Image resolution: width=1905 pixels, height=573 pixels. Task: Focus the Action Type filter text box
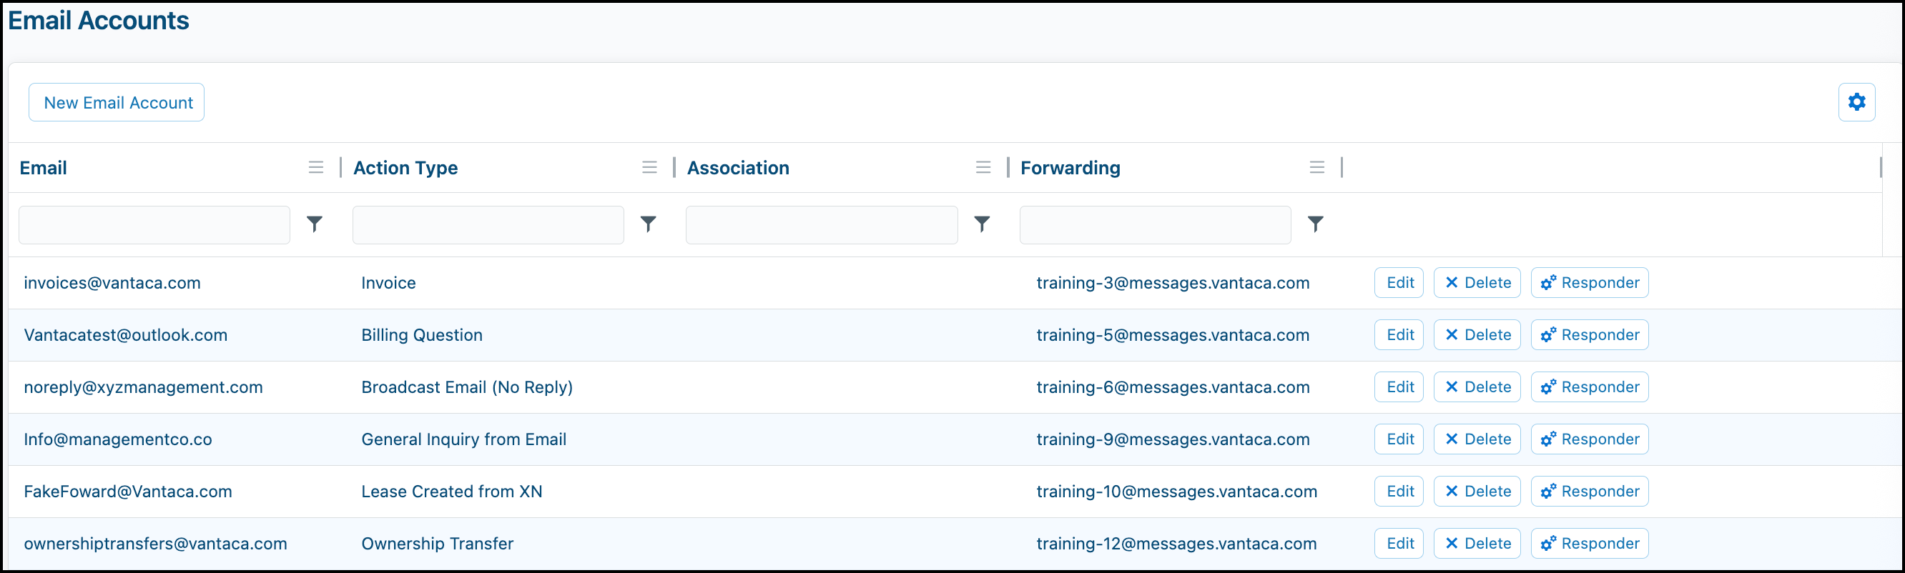488,225
